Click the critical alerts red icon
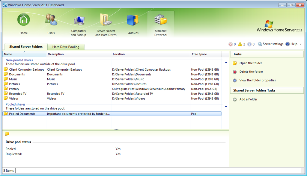The height and width of the screenshot is (176, 307). click(231, 44)
